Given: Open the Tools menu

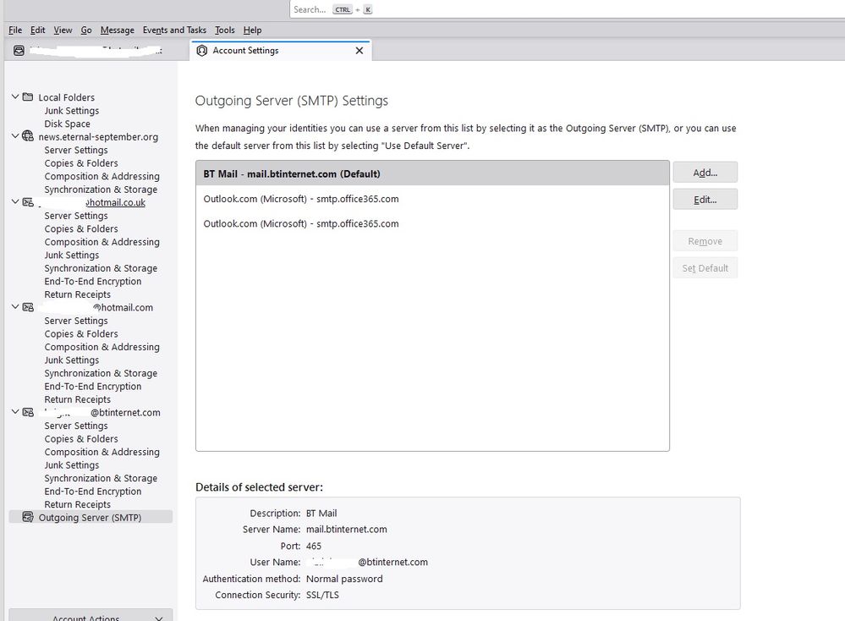Looking at the screenshot, I should pos(225,30).
